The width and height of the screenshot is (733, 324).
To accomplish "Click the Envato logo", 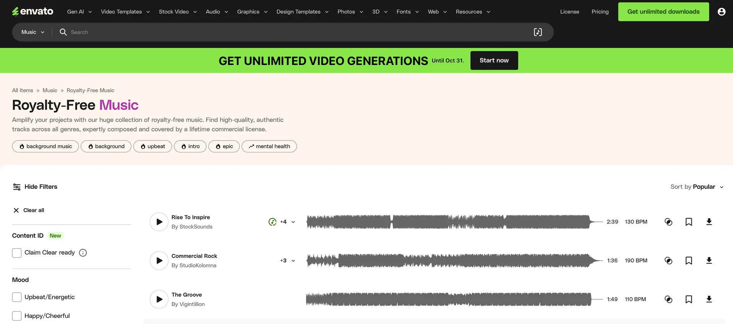I will pyautogui.click(x=33, y=11).
